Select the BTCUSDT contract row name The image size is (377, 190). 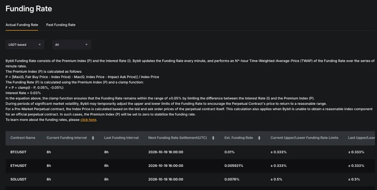(18, 152)
